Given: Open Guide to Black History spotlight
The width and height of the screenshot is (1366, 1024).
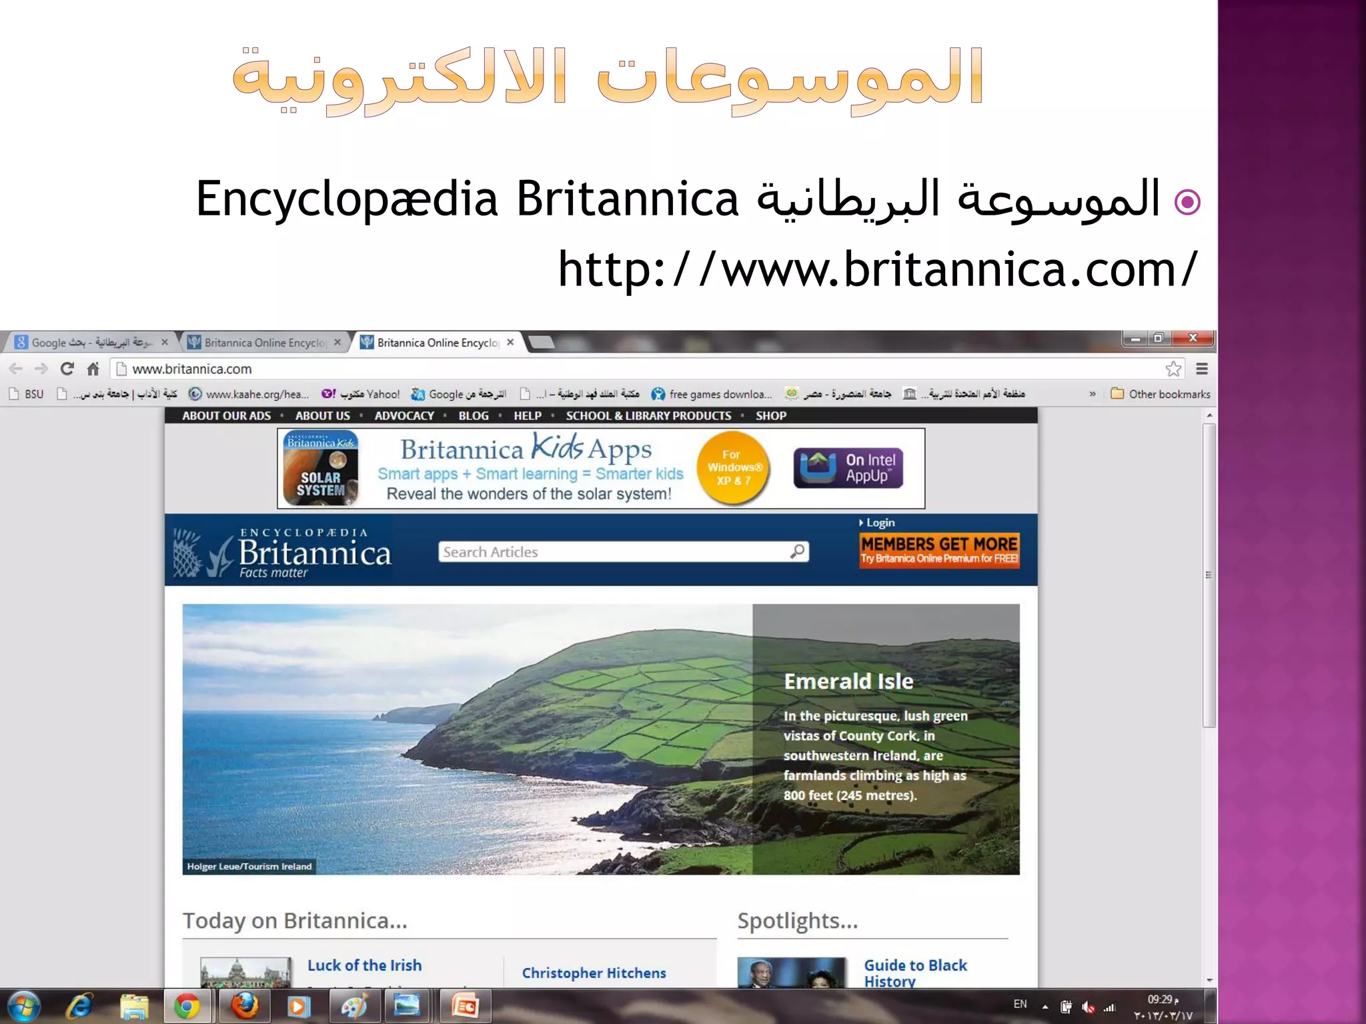Looking at the screenshot, I should (915, 973).
